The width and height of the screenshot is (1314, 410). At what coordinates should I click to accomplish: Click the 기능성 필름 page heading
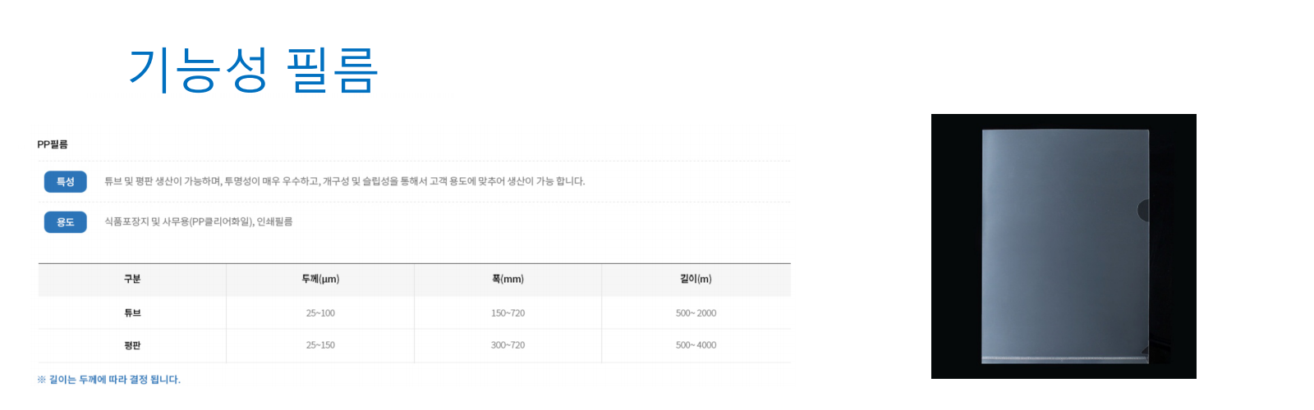[253, 70]
